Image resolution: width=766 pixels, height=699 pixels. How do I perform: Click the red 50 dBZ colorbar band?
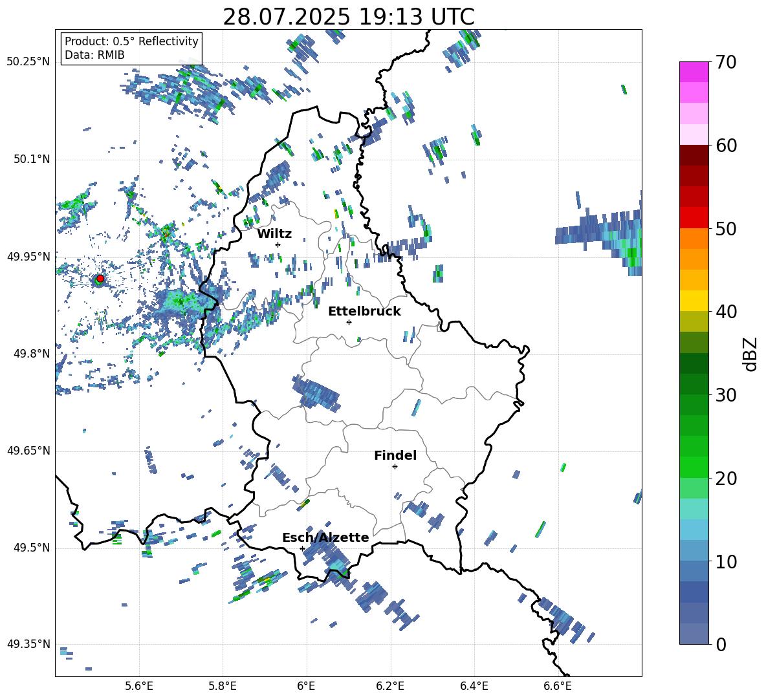pos(694,217)
